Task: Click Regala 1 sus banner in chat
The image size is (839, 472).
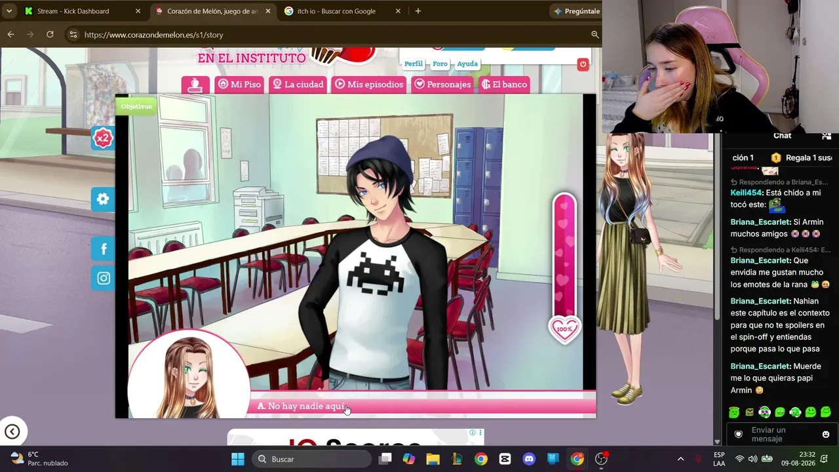Action: 802,158
